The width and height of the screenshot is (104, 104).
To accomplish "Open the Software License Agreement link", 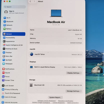I will 46,101.
